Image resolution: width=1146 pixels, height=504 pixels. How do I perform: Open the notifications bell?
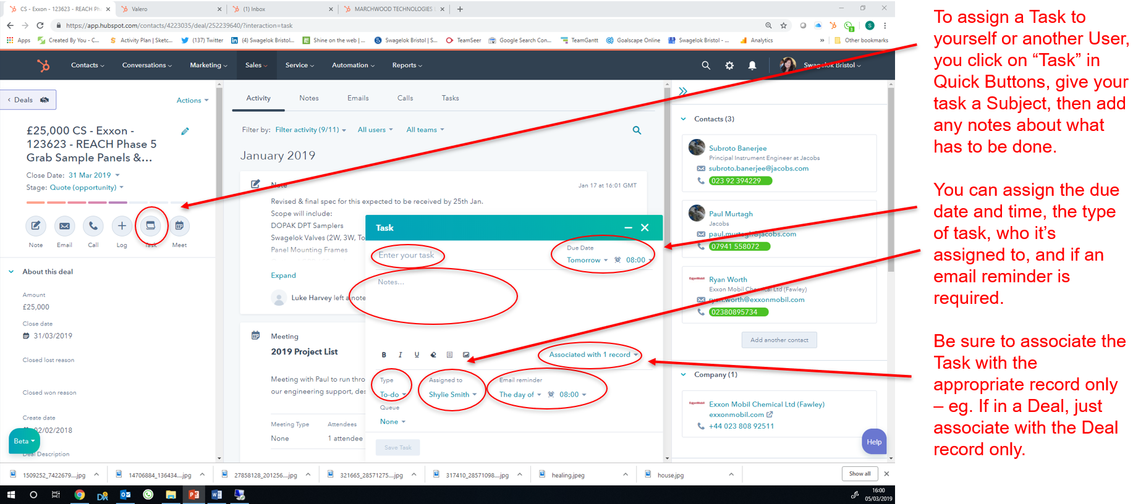[752, 65]
